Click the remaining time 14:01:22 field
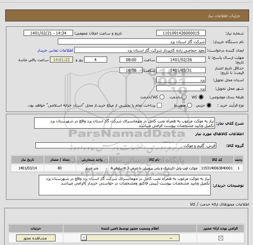The height and width of the screenshot is (245, 253). click(x=61, y=60)
